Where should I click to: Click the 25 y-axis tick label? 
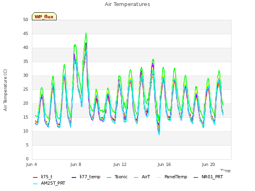[x=25, y=89]
